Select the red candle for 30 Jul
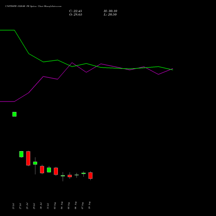This screenshot has width=216, height=216. pos(42,169)
